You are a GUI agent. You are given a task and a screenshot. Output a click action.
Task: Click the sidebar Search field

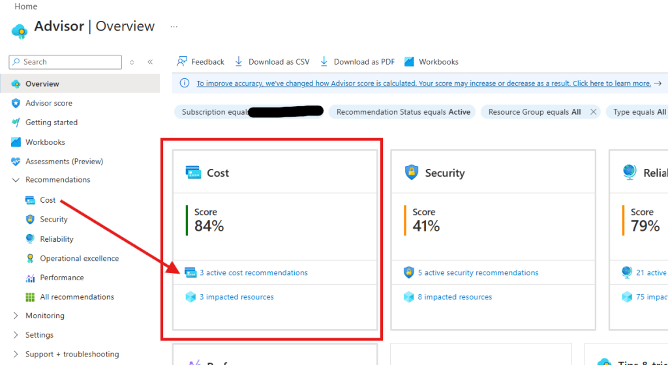coord(70,62)
